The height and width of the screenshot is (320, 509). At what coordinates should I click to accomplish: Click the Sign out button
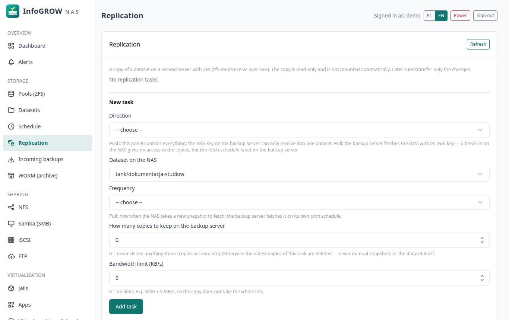(485, 16)
